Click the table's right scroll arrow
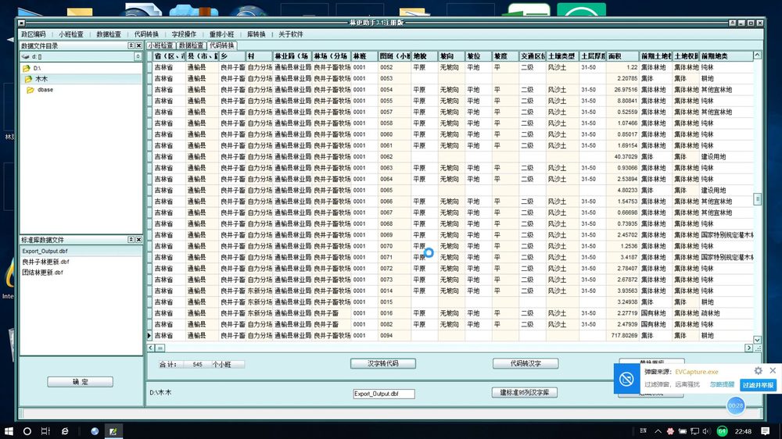 [x=748, y=348]
